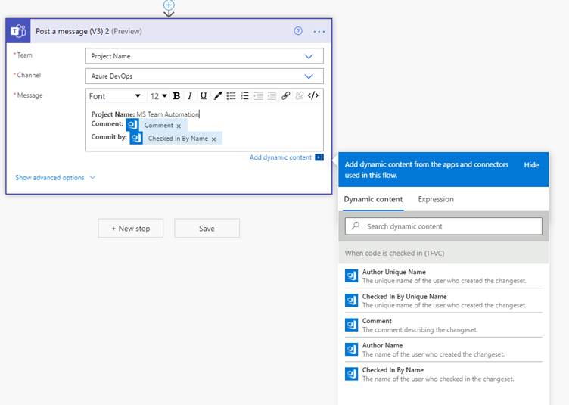The width and height of the screenshot is (569, 405).
Task: Remove the Comment dynamic content token
Action: click(x=179, y=126)
